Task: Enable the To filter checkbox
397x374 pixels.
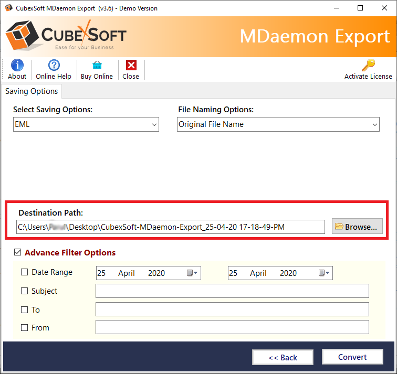Action: click(x=24, y=309)
